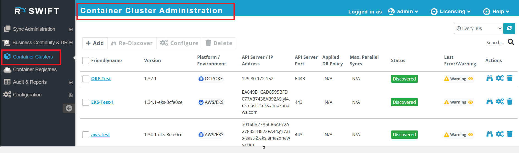Open the OKE-Test cluster link
The height and width of the screenshot is (153, 519).
(x=101, y=79)
